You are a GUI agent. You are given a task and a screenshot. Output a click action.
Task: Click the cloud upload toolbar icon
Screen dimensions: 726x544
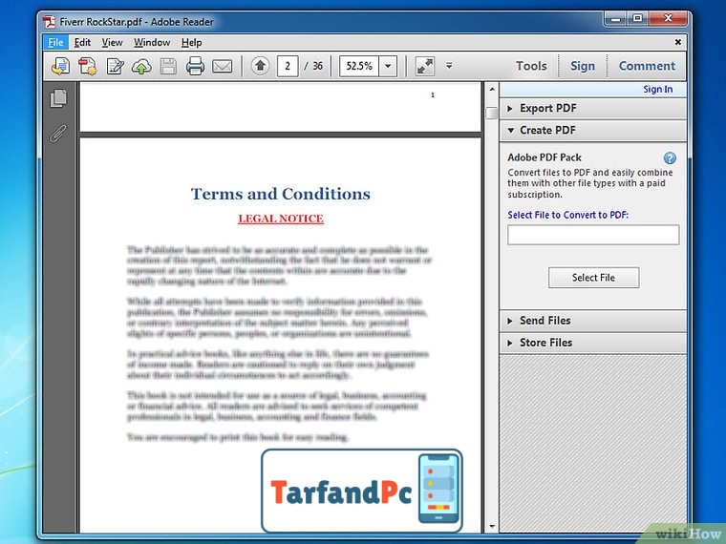click(141, 67)
